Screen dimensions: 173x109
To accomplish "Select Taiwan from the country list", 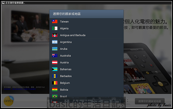I will [x=86, y=22].
